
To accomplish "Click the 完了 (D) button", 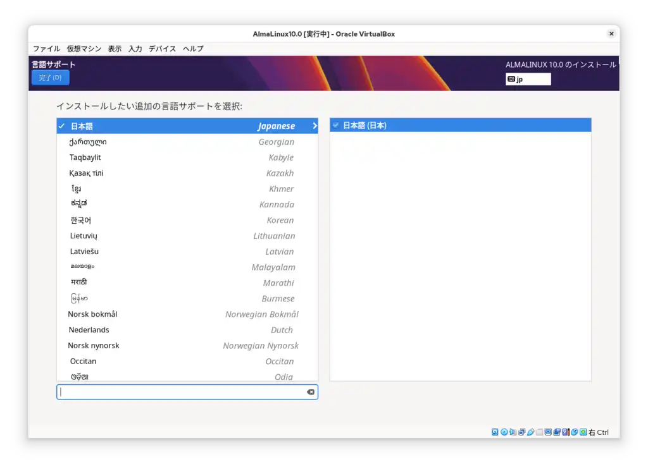I will (50, 77).
